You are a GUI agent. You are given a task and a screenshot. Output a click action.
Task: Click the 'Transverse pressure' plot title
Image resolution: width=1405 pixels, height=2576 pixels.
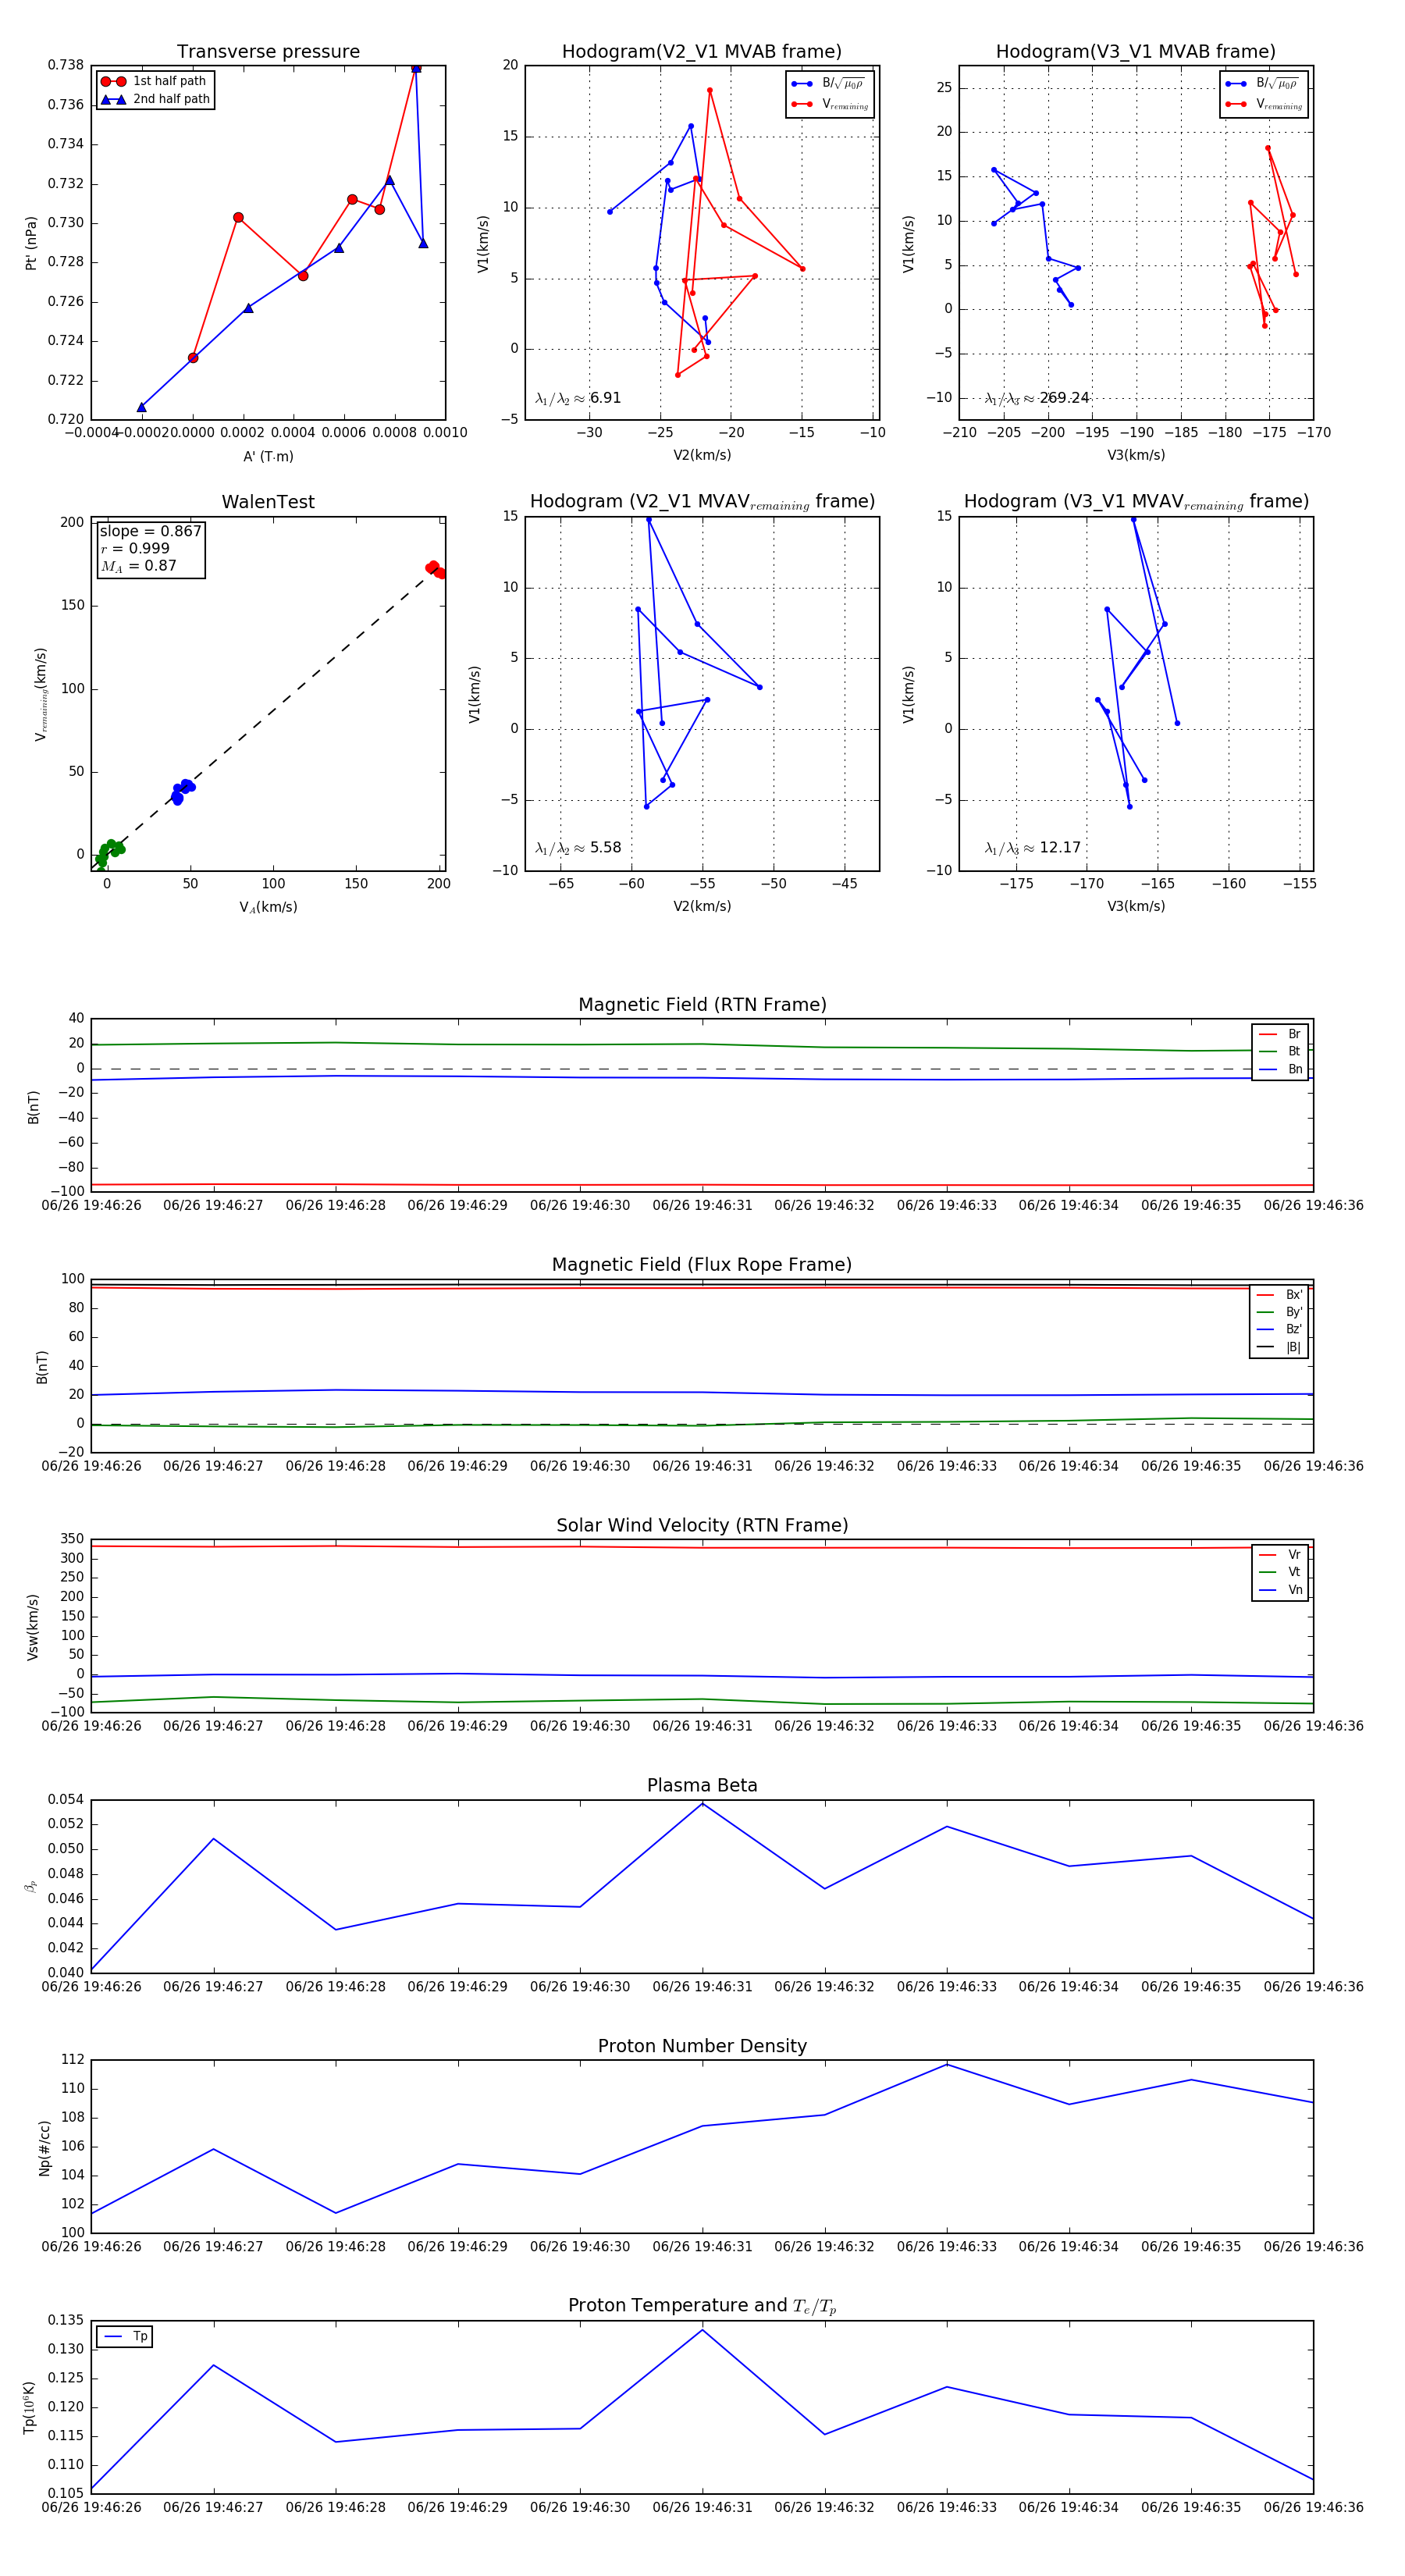268,52
